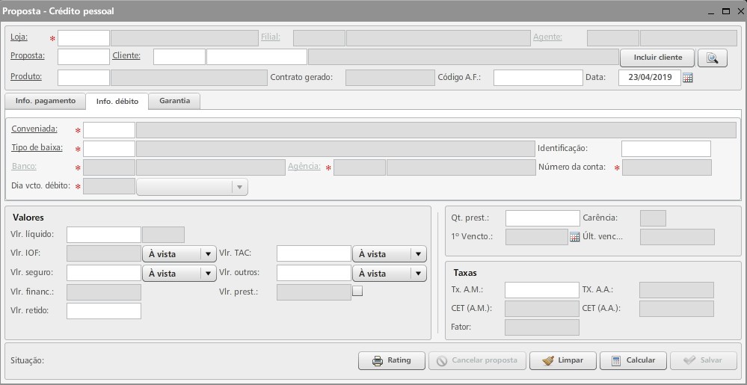The width and height of the screenshot is (747, 385).
Task: Click the Data field showing 23/04/2019
Action: (x=650, y=78)
